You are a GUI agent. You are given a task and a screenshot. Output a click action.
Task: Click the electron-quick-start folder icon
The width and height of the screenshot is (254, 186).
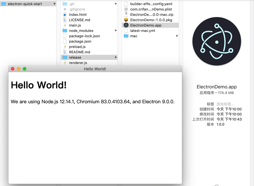[4, 4]
